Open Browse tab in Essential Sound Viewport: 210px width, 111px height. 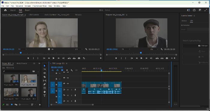[x=184, y=21]
